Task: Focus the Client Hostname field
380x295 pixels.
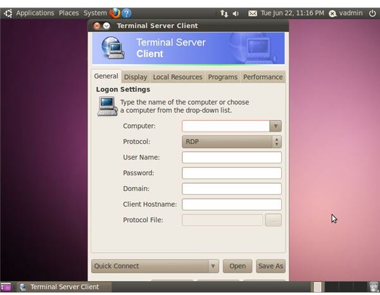Action: [x=232, y=204]
